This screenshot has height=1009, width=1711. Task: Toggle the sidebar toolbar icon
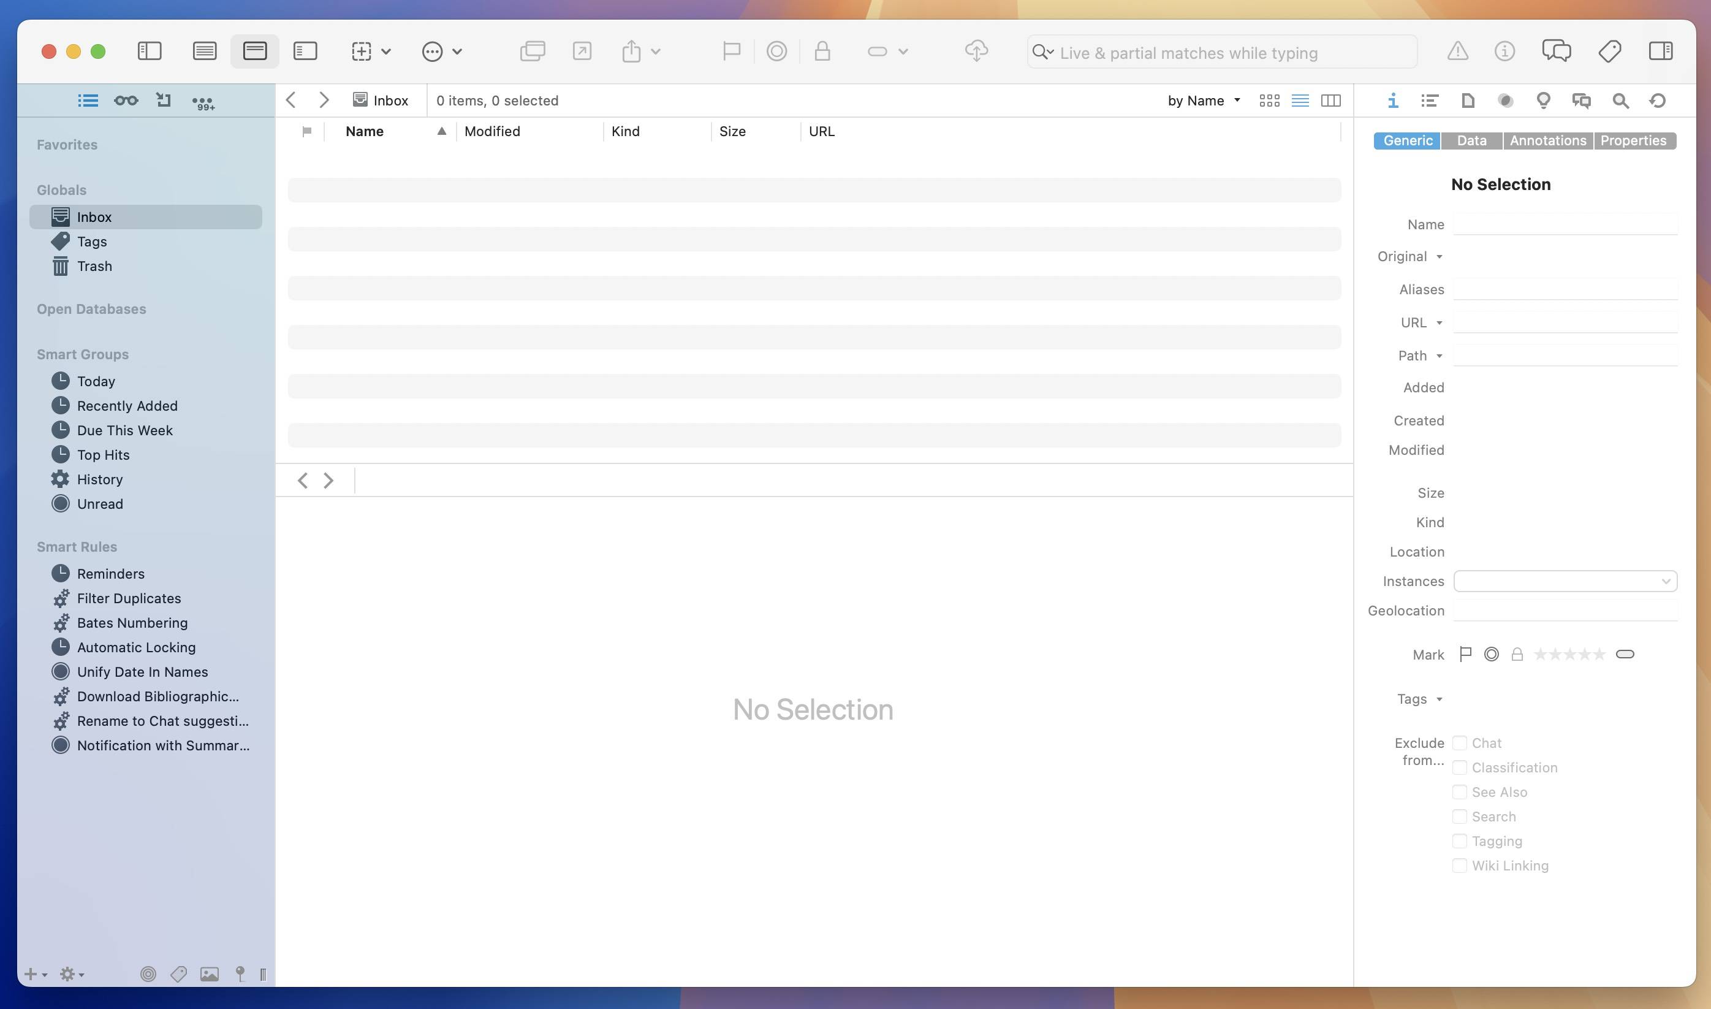[x=150, y=51]
